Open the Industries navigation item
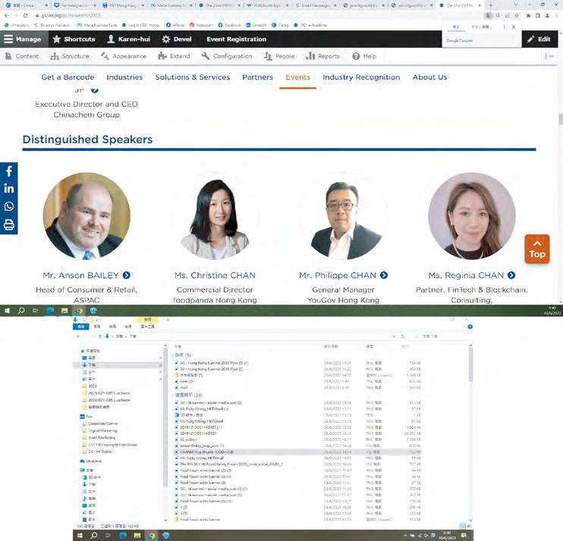The image size is (563, 541). (124, 77)
